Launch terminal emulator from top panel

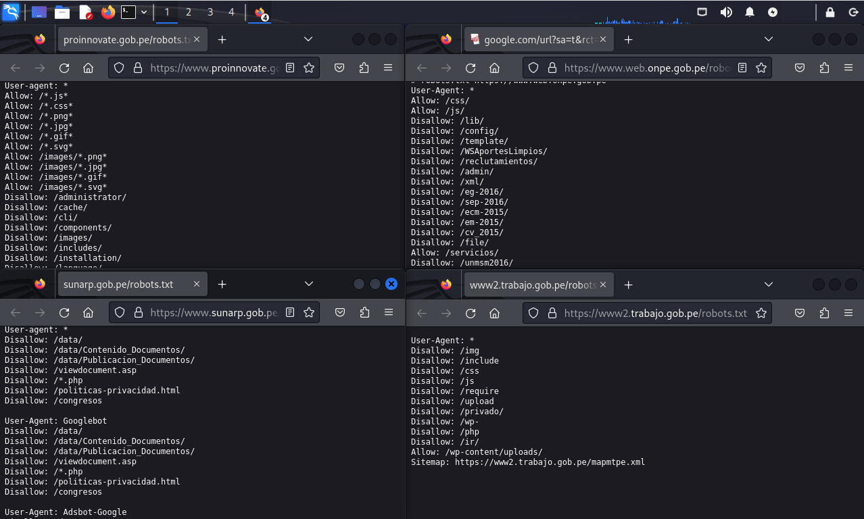(128, 12)
